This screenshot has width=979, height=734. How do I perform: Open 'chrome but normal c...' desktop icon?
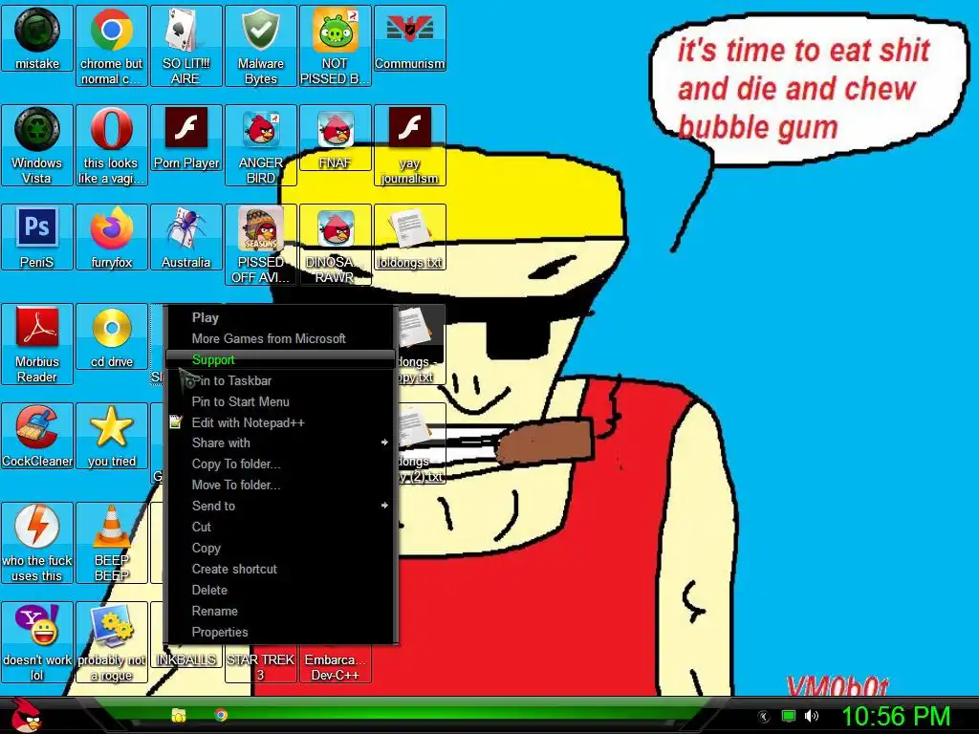click(x=111, y=46)
